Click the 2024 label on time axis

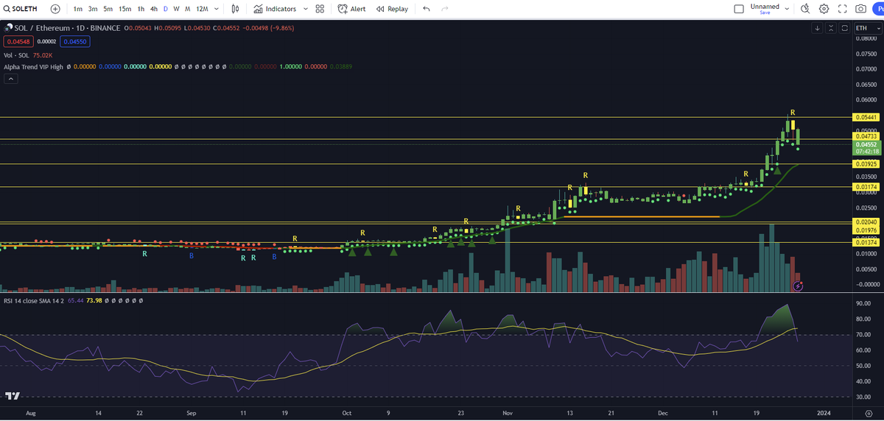pos(824,414)
